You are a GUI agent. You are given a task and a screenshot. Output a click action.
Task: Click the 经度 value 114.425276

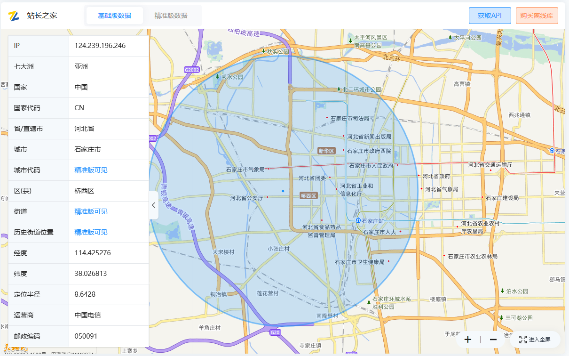point(93,253)
